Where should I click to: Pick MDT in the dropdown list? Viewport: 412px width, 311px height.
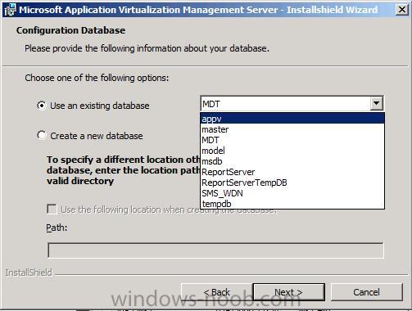[292, 140]
